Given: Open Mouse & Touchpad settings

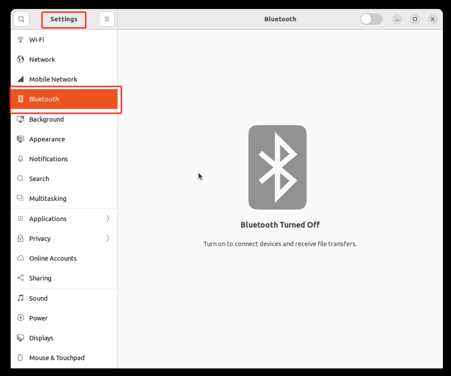Looking at the screenshot, I should pyautogui.click(x=57, y=358).
